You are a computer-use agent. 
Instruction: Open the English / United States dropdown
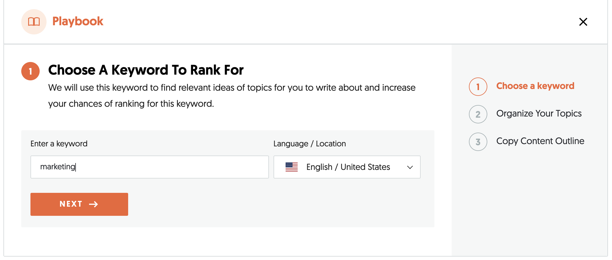click(x=348, y=167)
